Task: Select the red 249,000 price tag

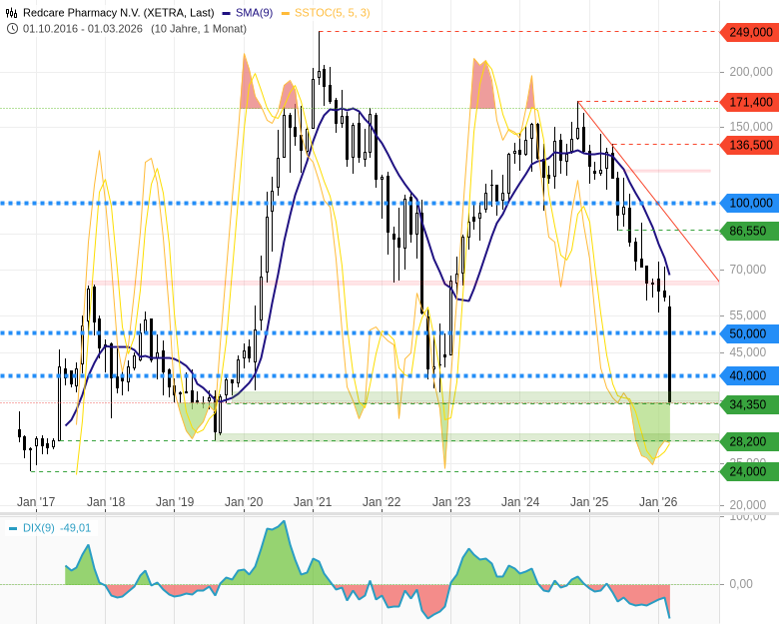Action: [751, 33]
